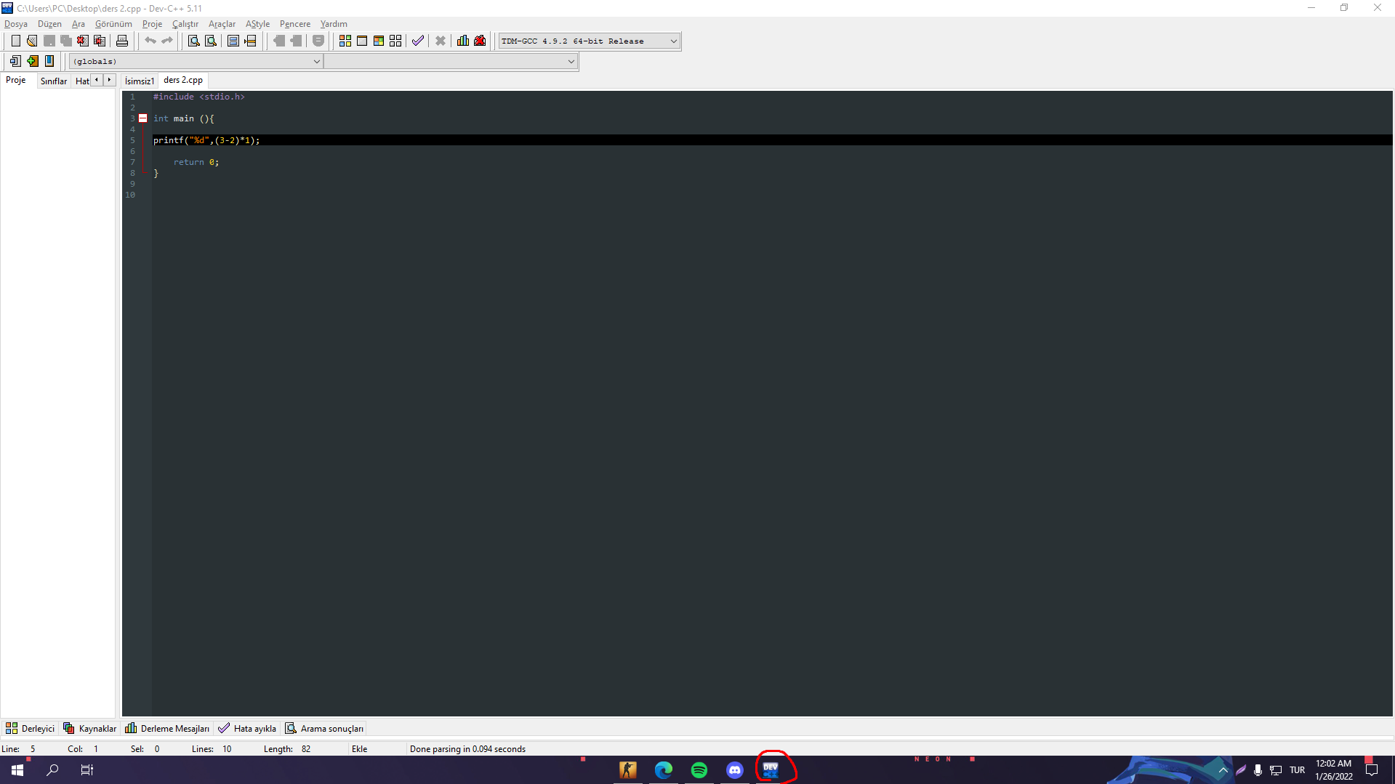Click the Go to Line icon
The width and height of the screenshot is (1395, 784).
click(x=251, y=41)
